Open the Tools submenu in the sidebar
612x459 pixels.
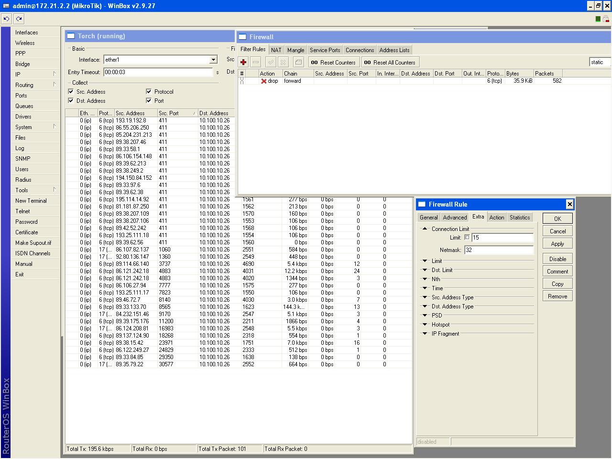(36, 190)
